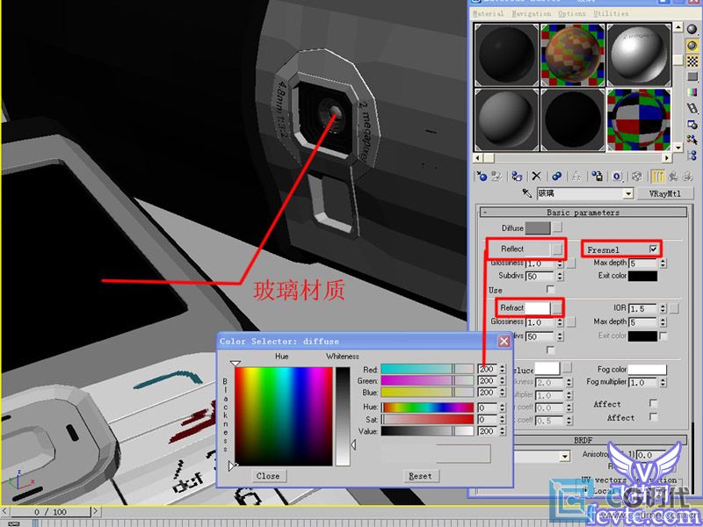Image resolution: width=703 pixels, height=527 pixels.
Task: Enable the Use checkbox under Reflect
Action: click(x=551, y=290)
